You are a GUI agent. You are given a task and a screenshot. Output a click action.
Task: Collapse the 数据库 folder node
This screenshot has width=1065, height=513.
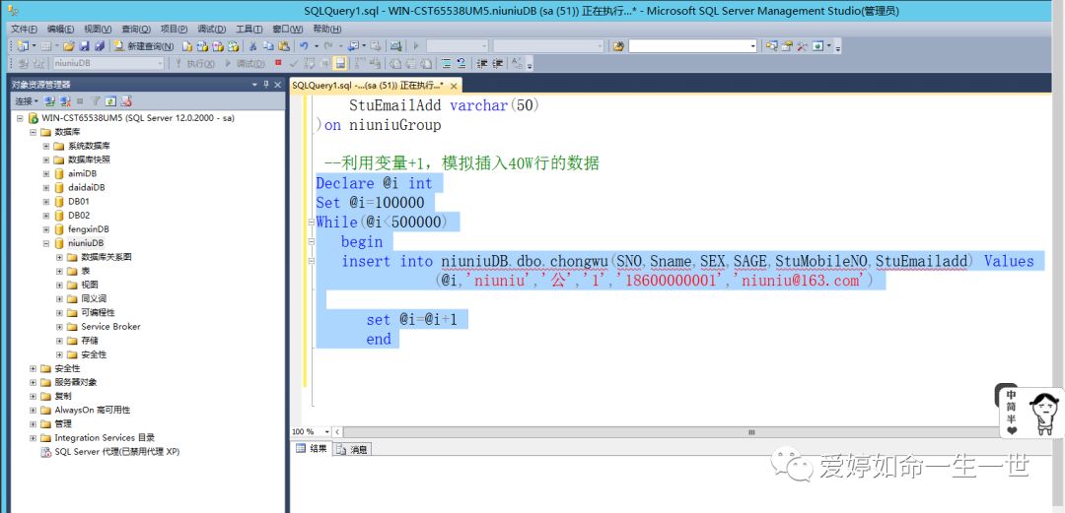(x=33, y=132)
